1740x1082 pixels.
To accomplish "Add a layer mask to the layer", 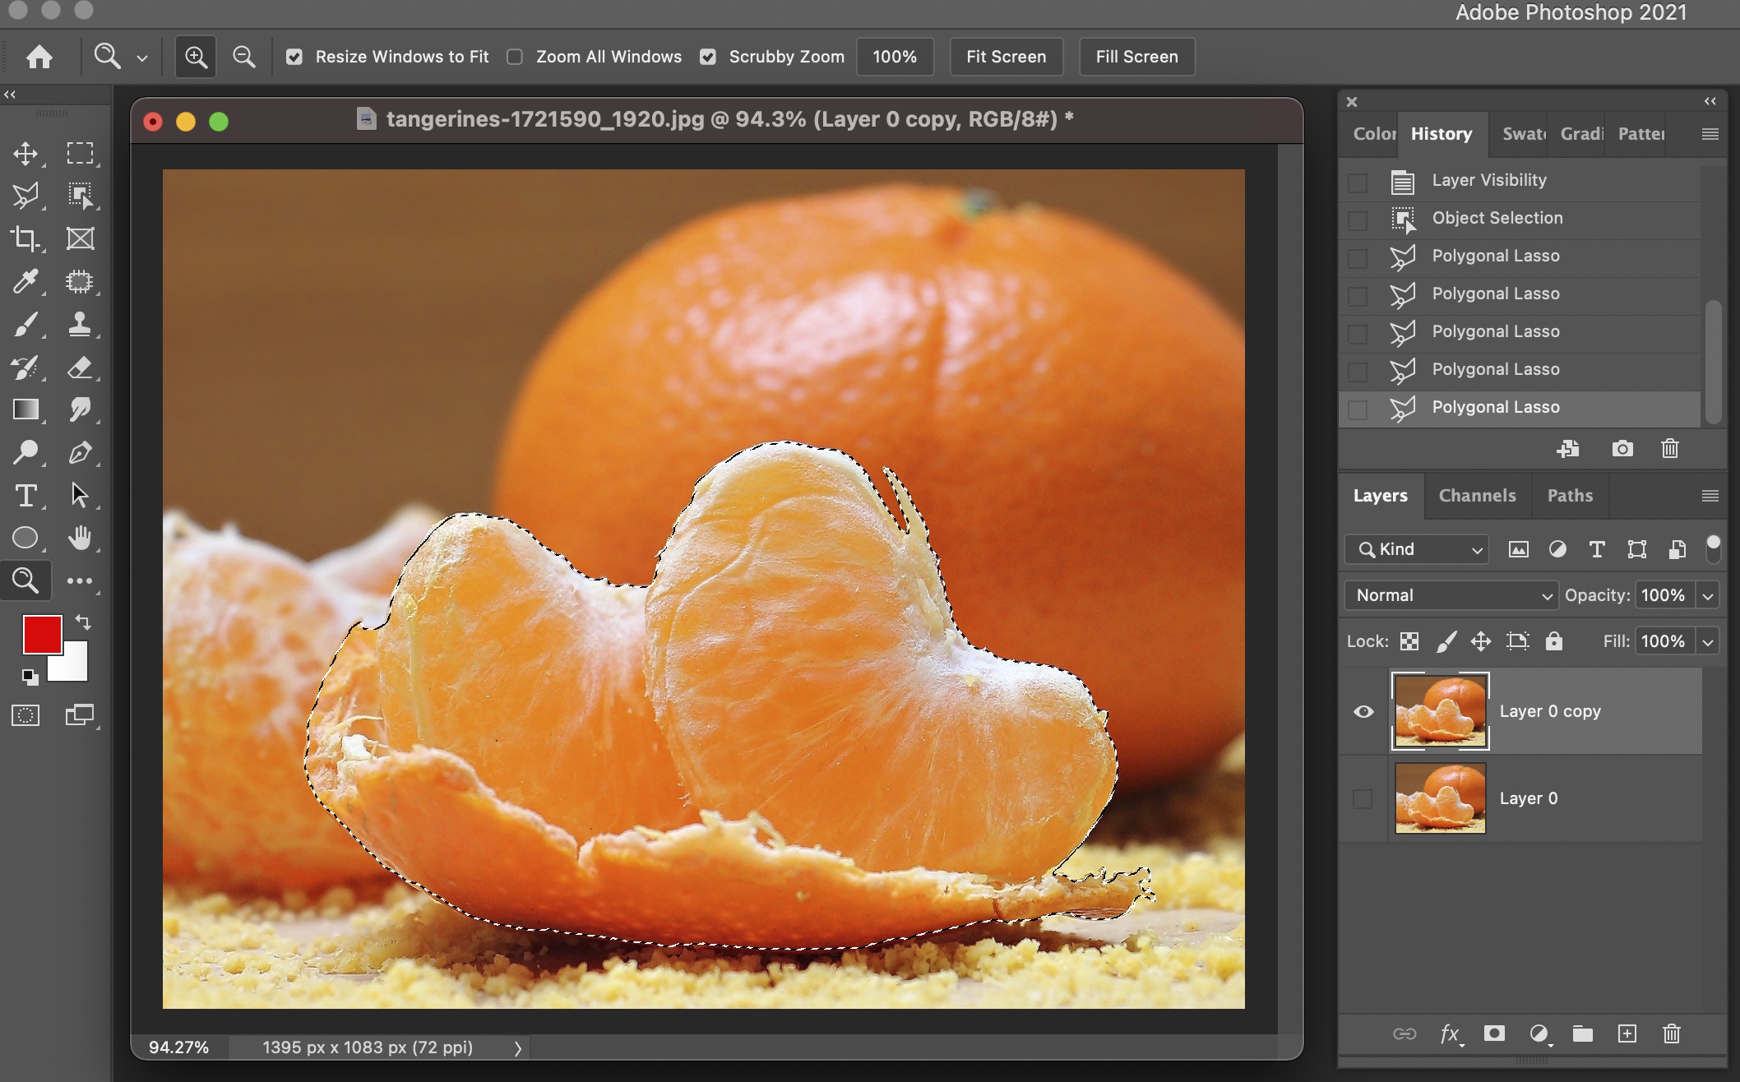I will click(x=1494, y=1033).
